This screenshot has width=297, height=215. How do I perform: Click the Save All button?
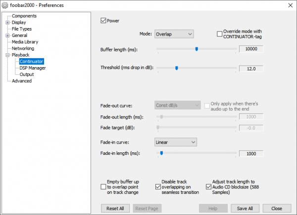(245, 208)
